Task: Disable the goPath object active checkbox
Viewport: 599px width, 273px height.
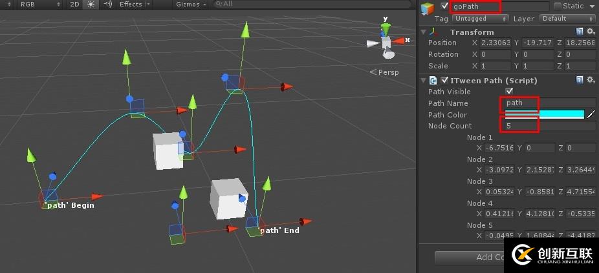Action: coord(444,6)
